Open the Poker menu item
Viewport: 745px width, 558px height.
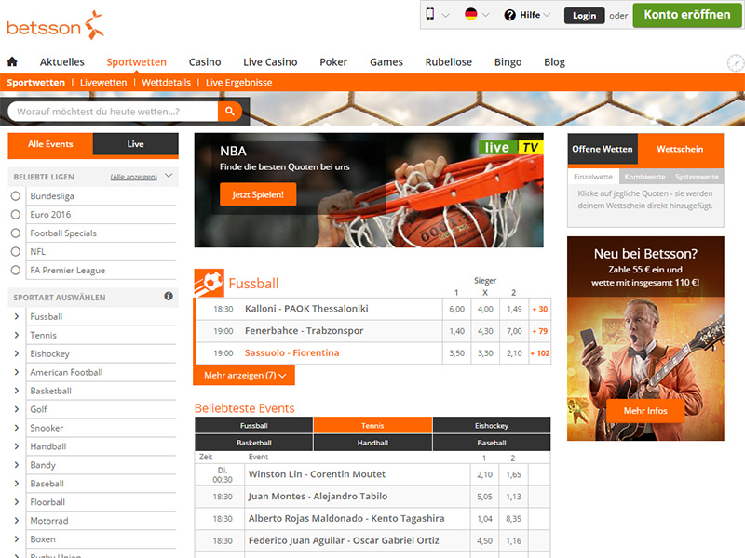point(333,62)
